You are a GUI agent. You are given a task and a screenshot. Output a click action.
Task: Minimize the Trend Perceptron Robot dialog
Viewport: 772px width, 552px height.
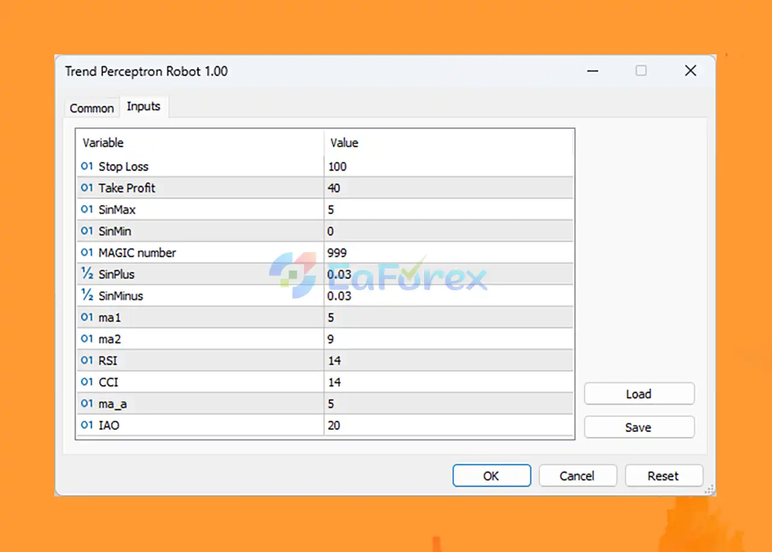tap(593, 71)
